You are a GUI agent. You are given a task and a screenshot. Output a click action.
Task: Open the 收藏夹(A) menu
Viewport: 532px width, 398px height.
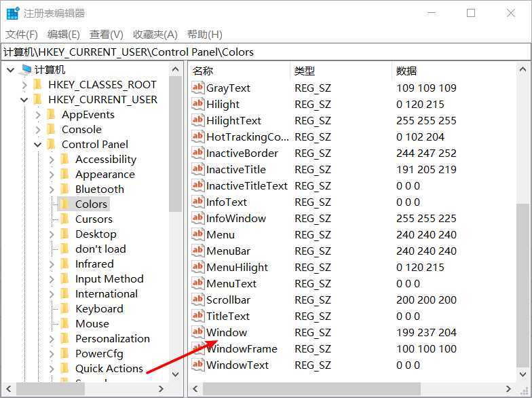coord(155,34)
